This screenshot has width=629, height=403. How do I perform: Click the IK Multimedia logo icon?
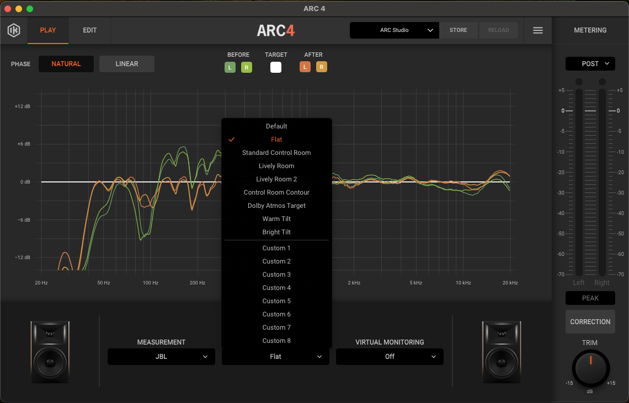tap(14, 30)
